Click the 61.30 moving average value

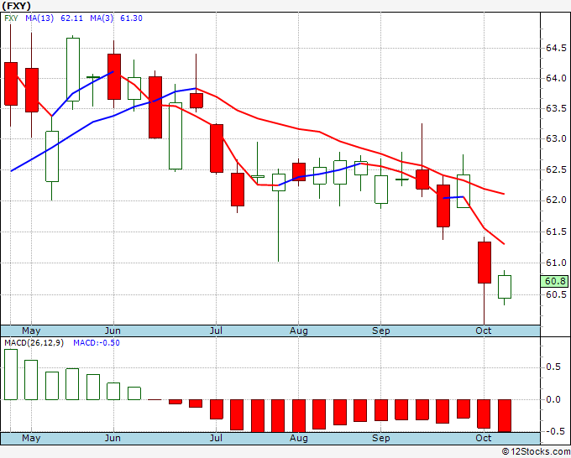coord(131,18)
